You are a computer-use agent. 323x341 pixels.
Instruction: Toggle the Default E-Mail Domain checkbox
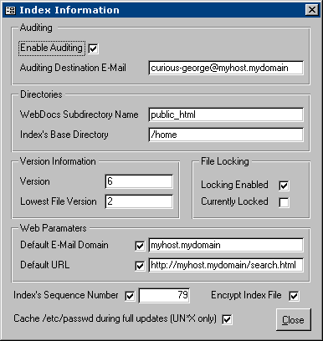click(x=140, y=246)
